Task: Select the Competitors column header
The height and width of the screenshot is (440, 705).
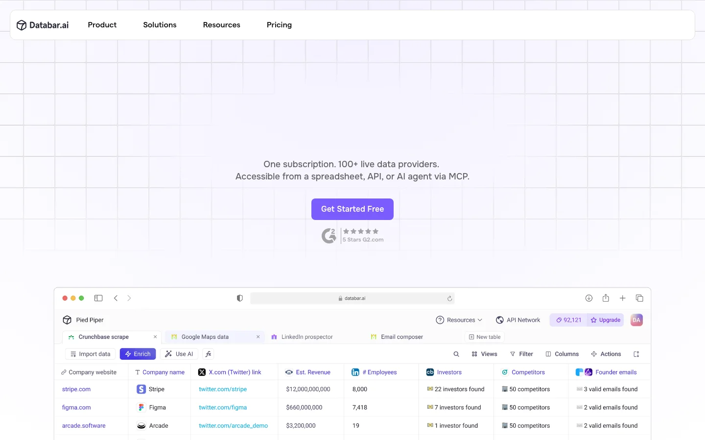Action: click(x=531, y=373)
